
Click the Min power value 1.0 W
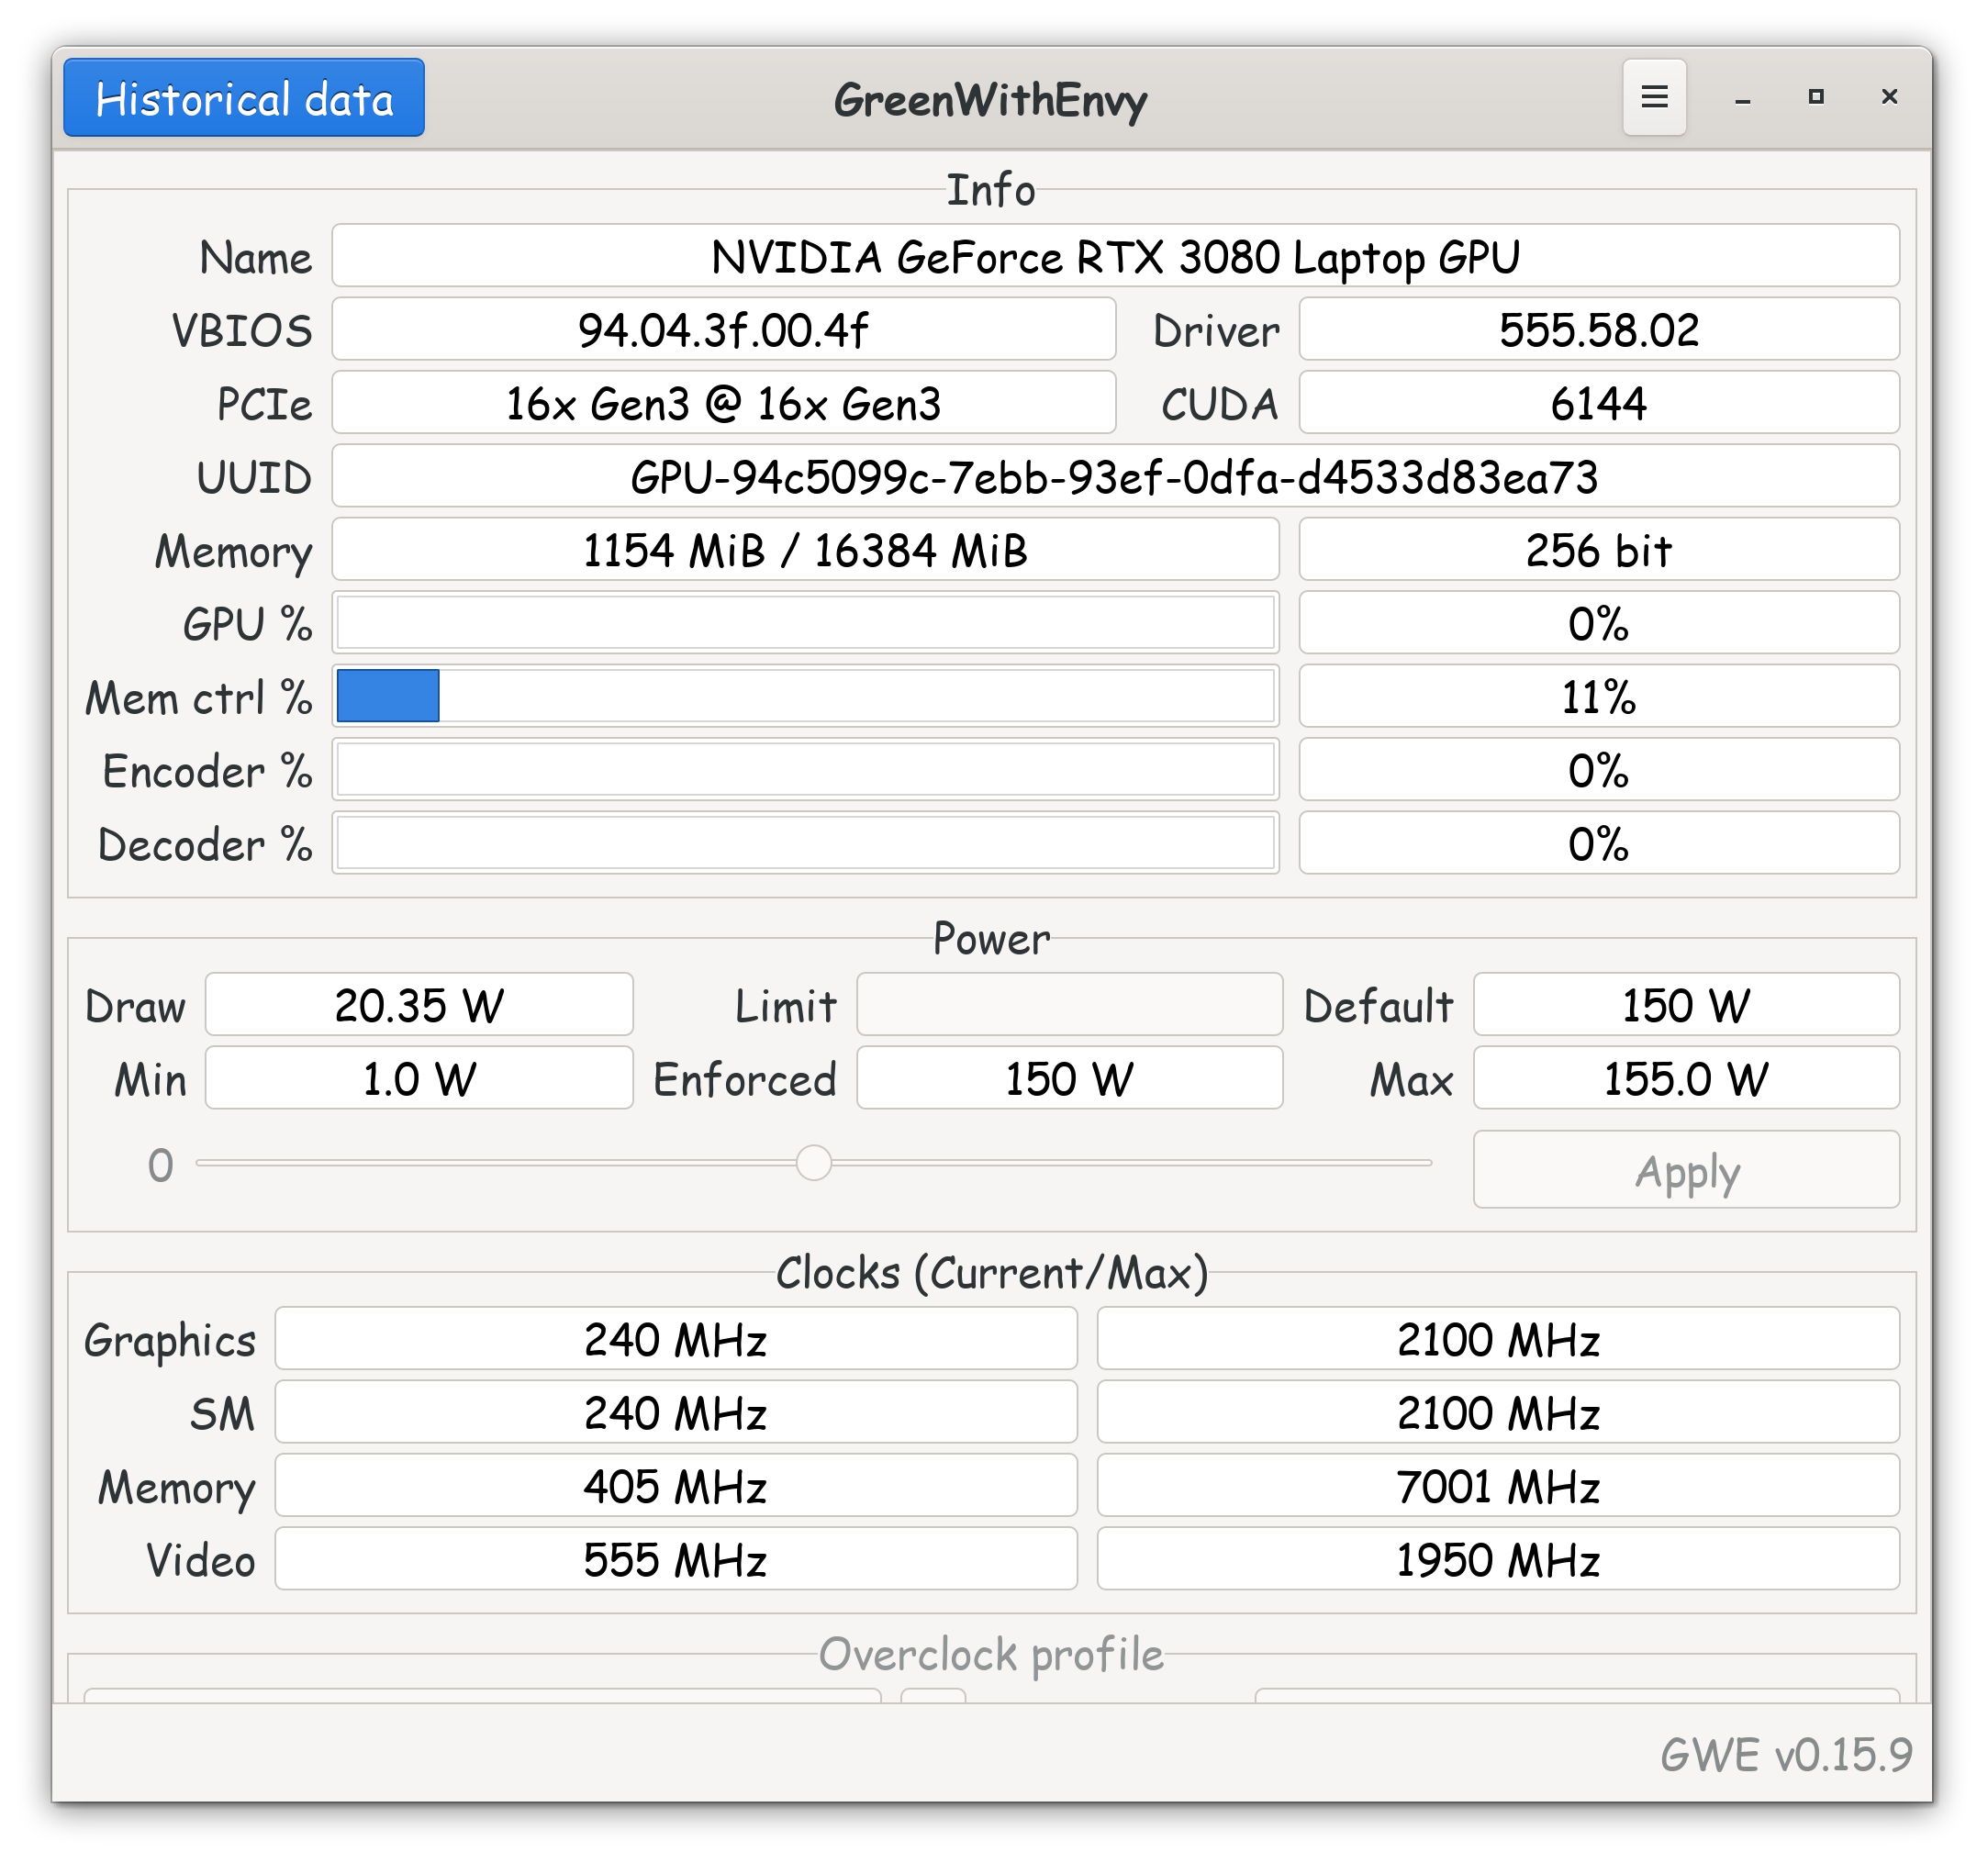419,1078
